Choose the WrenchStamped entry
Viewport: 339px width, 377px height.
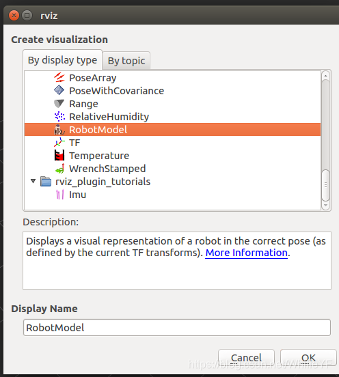[x=107, y=169]
